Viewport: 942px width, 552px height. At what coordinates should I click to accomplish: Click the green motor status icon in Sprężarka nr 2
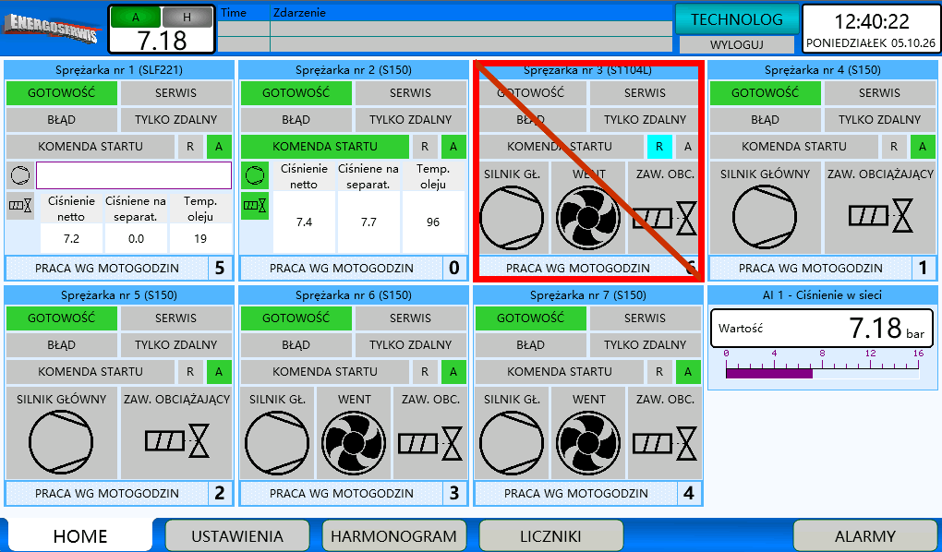[255, 175]
